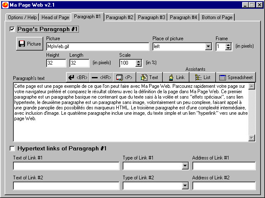Image resolution: width=265 pixels, height=198 pixels.
Task: Click the Address of Link #1 field
Action: 224,166
